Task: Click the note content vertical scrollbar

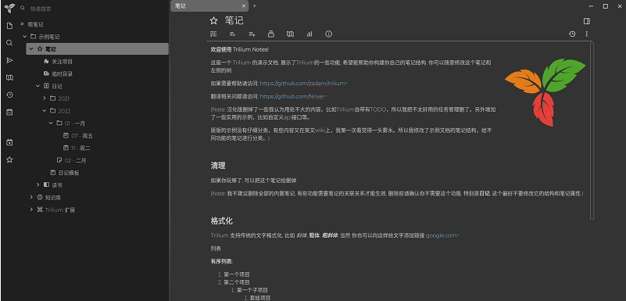Action: 592,131
